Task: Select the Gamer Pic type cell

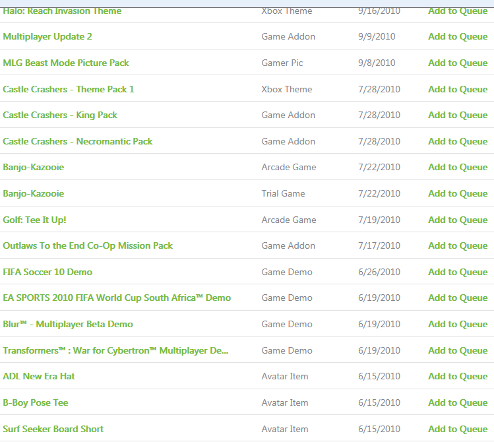Action: pyautogui.click(x=282, y=63)
